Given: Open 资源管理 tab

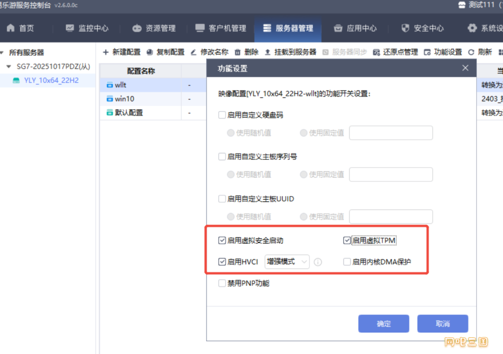Looking at the screenshot, I should click(x=154, y=28).
